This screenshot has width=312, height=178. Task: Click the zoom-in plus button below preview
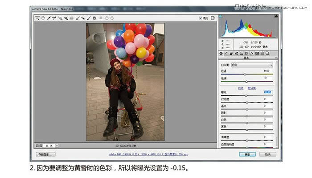(41, 146)
